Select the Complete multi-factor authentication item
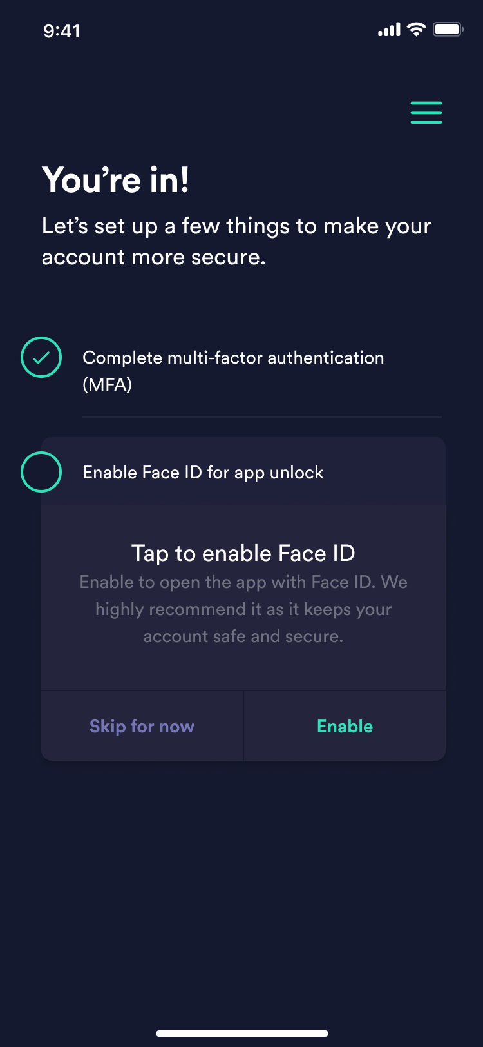This screenshot has height=1047, width=483. point(233,358)
